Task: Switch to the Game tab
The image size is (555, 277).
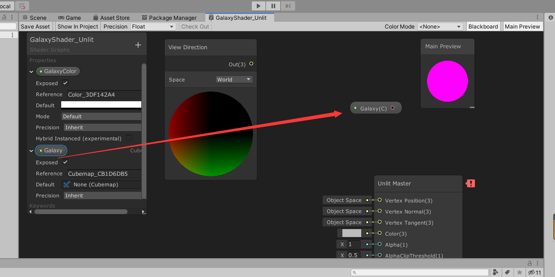Action: tap(69, 17)
